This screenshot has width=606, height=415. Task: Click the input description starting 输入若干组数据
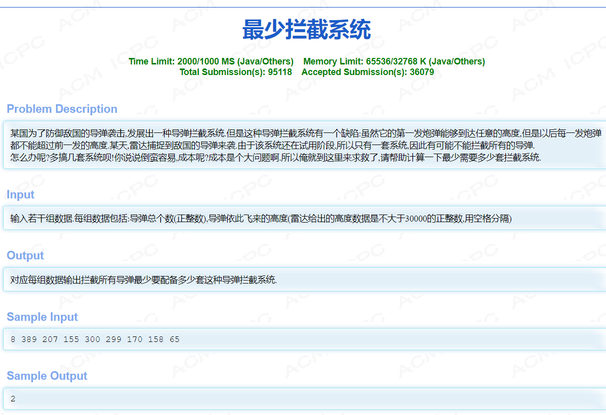coord(261,219)
